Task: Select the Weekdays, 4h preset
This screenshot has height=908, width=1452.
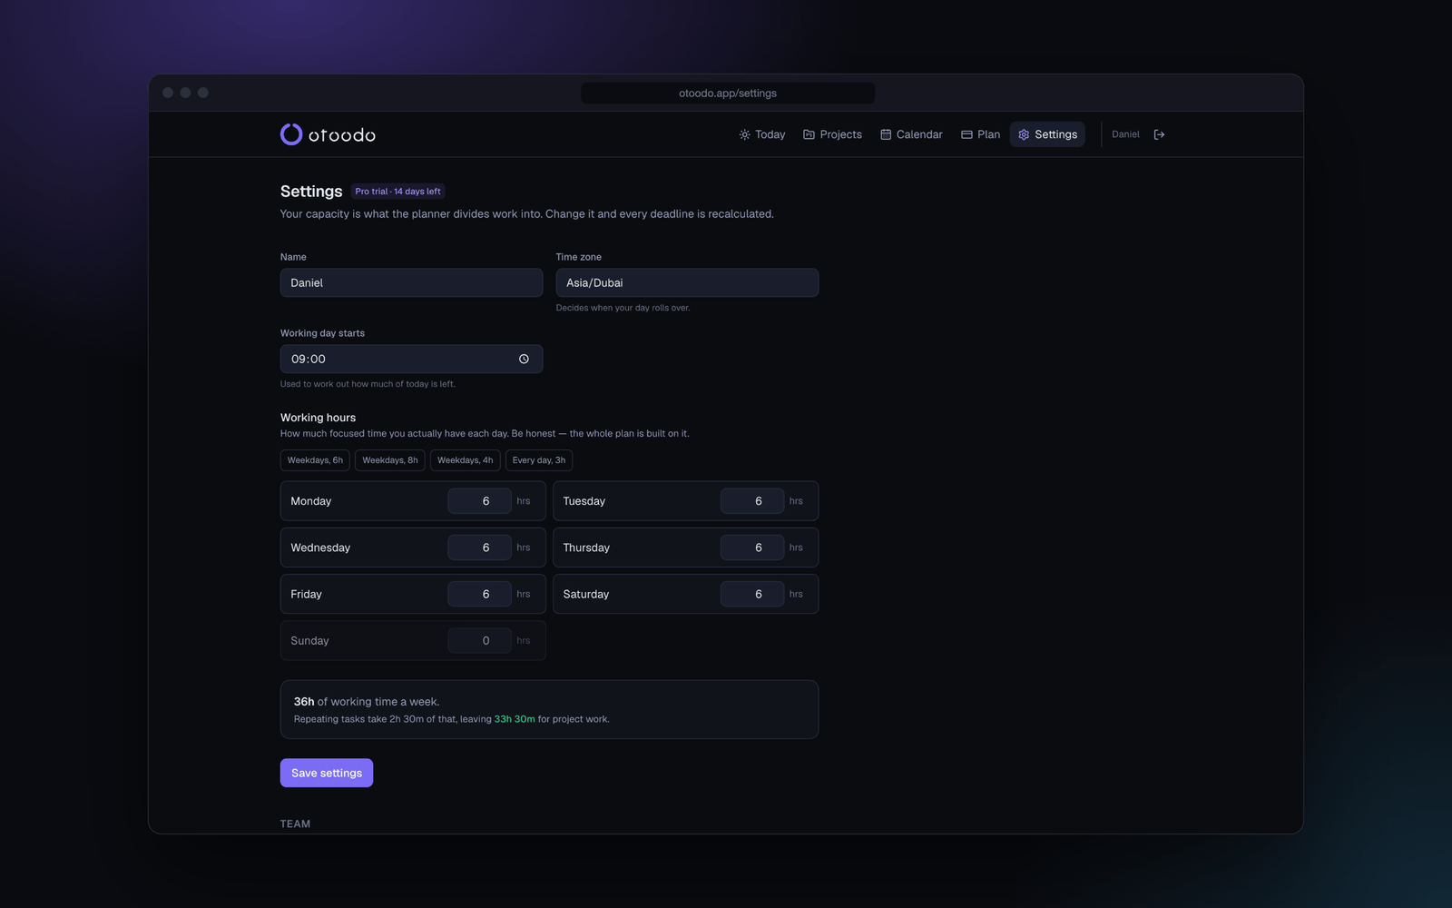Action: click(465, 460)
